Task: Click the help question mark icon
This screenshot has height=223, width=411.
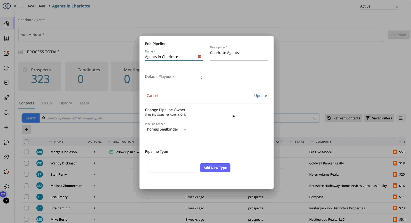Action: [6, 201]
